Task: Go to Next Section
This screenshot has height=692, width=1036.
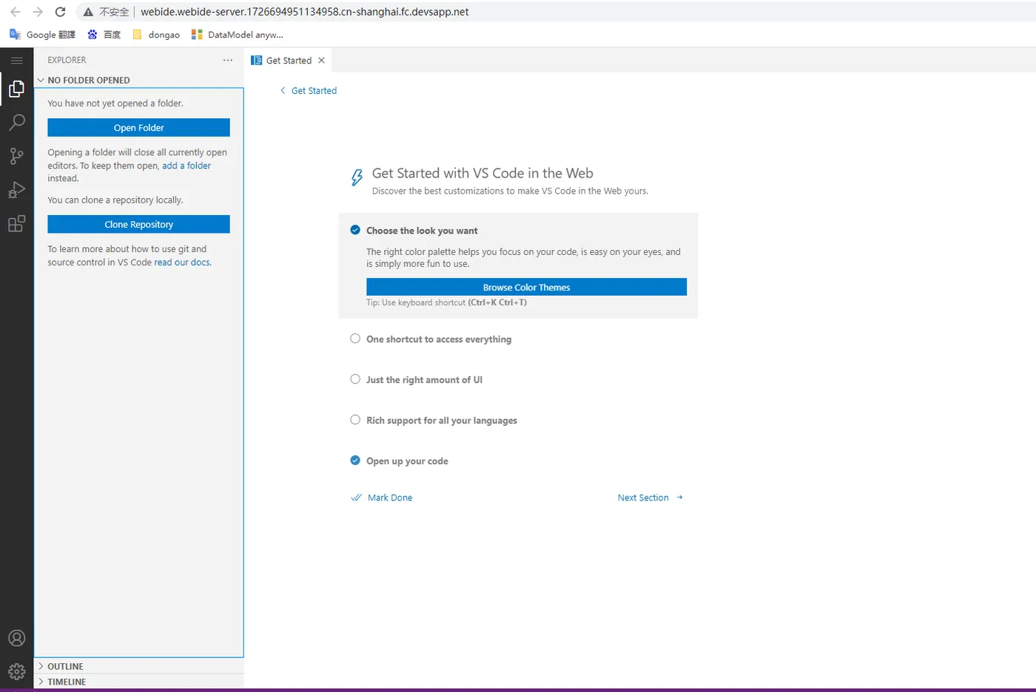Action: point(643,498)
